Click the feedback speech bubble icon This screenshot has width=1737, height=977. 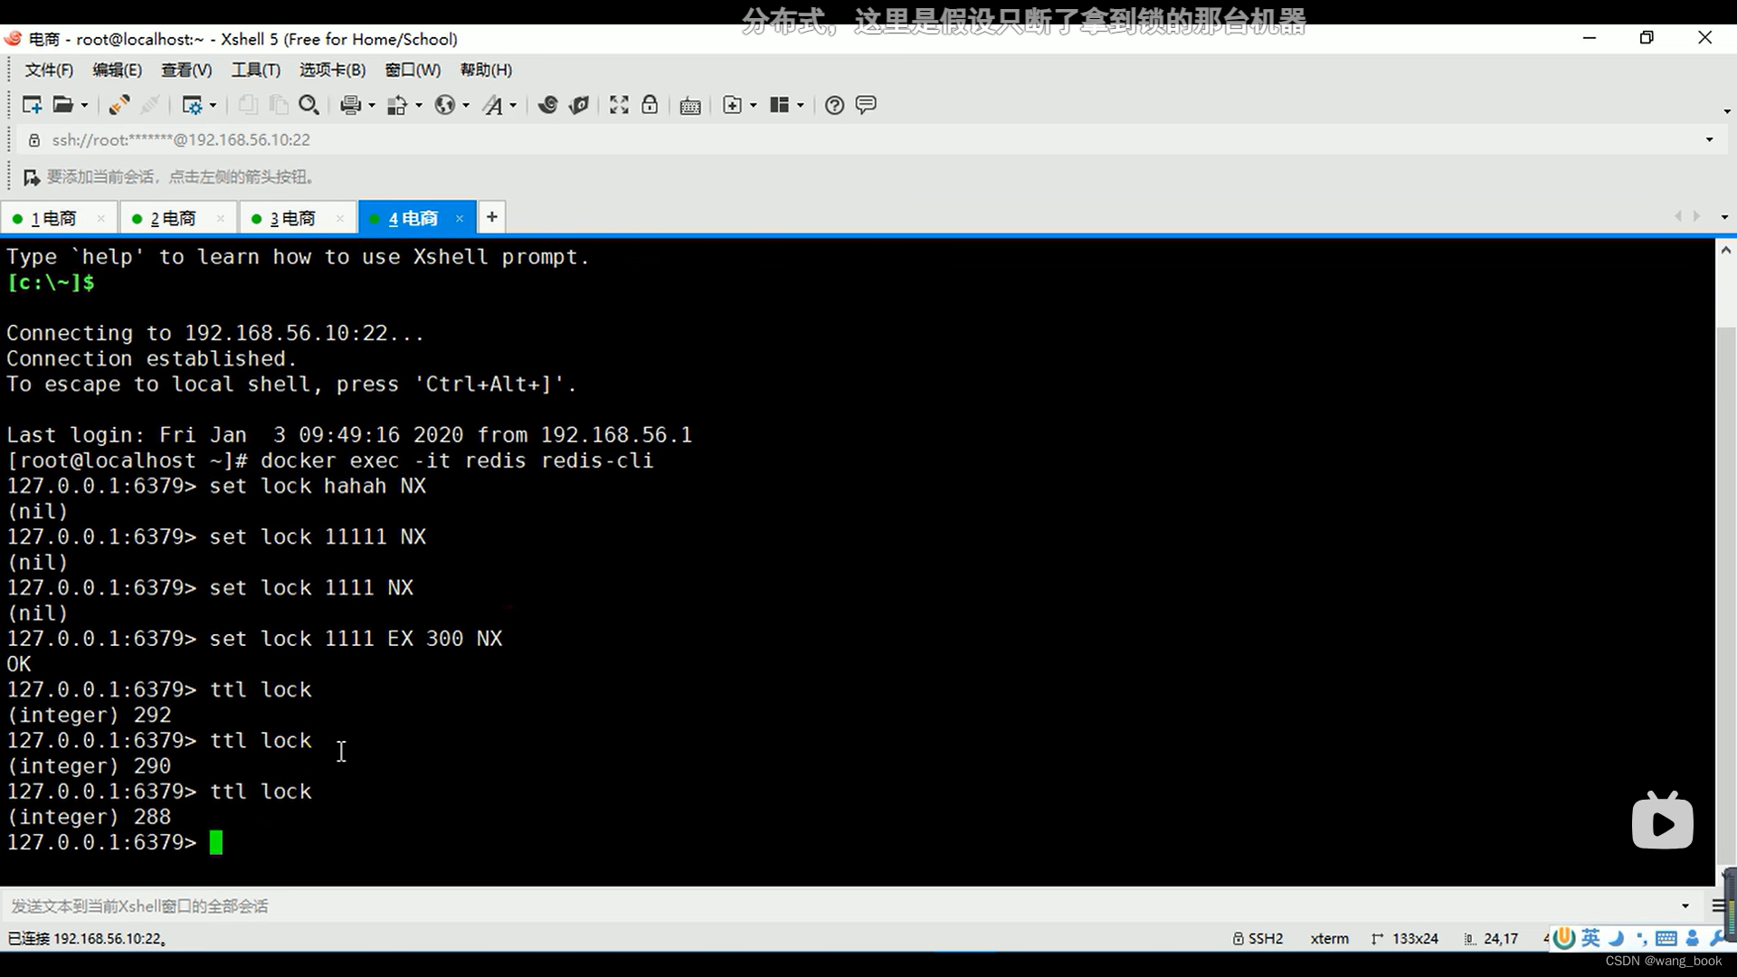(866, 105)
